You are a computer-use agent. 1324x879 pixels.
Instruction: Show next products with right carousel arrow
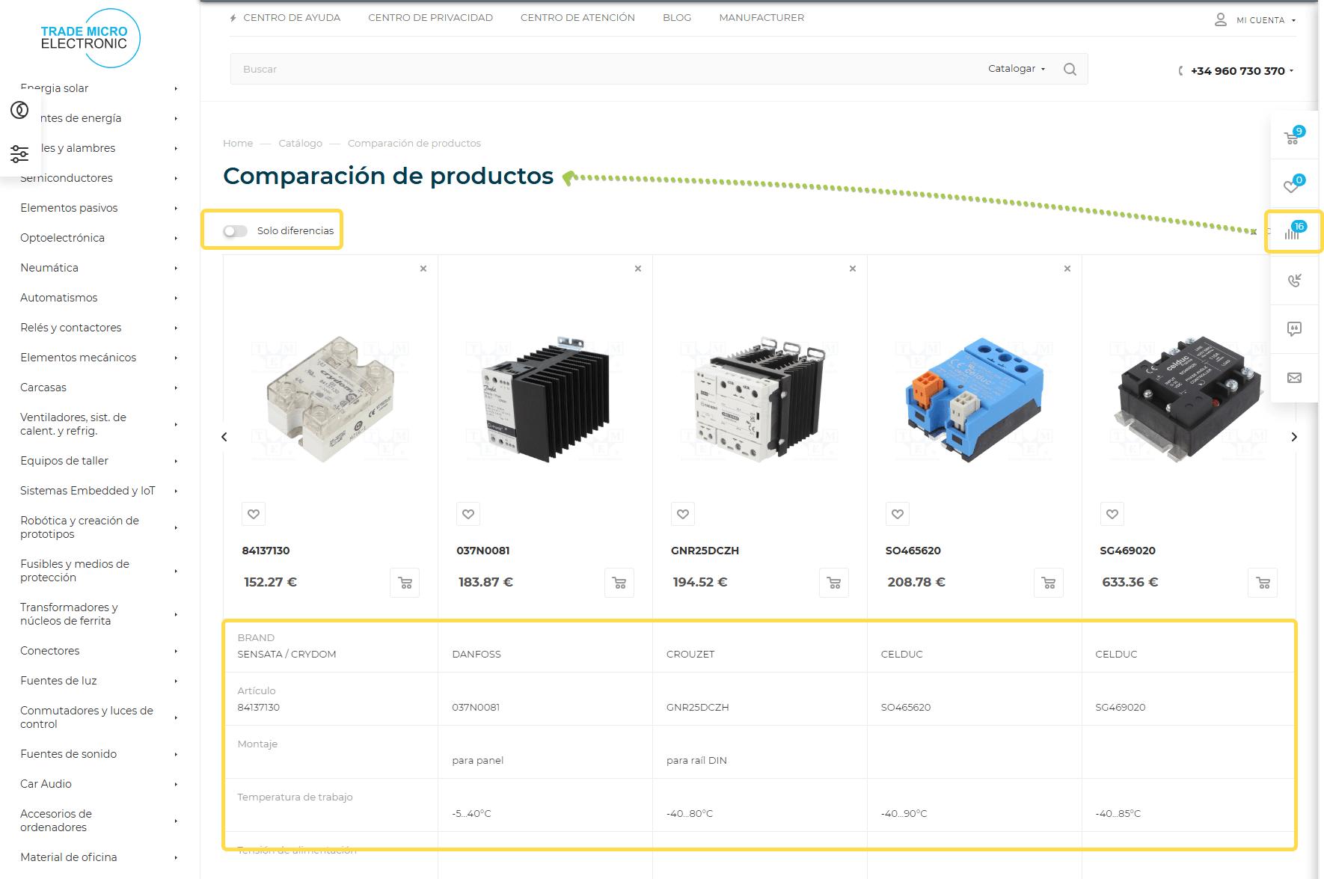pos(1293,437)
